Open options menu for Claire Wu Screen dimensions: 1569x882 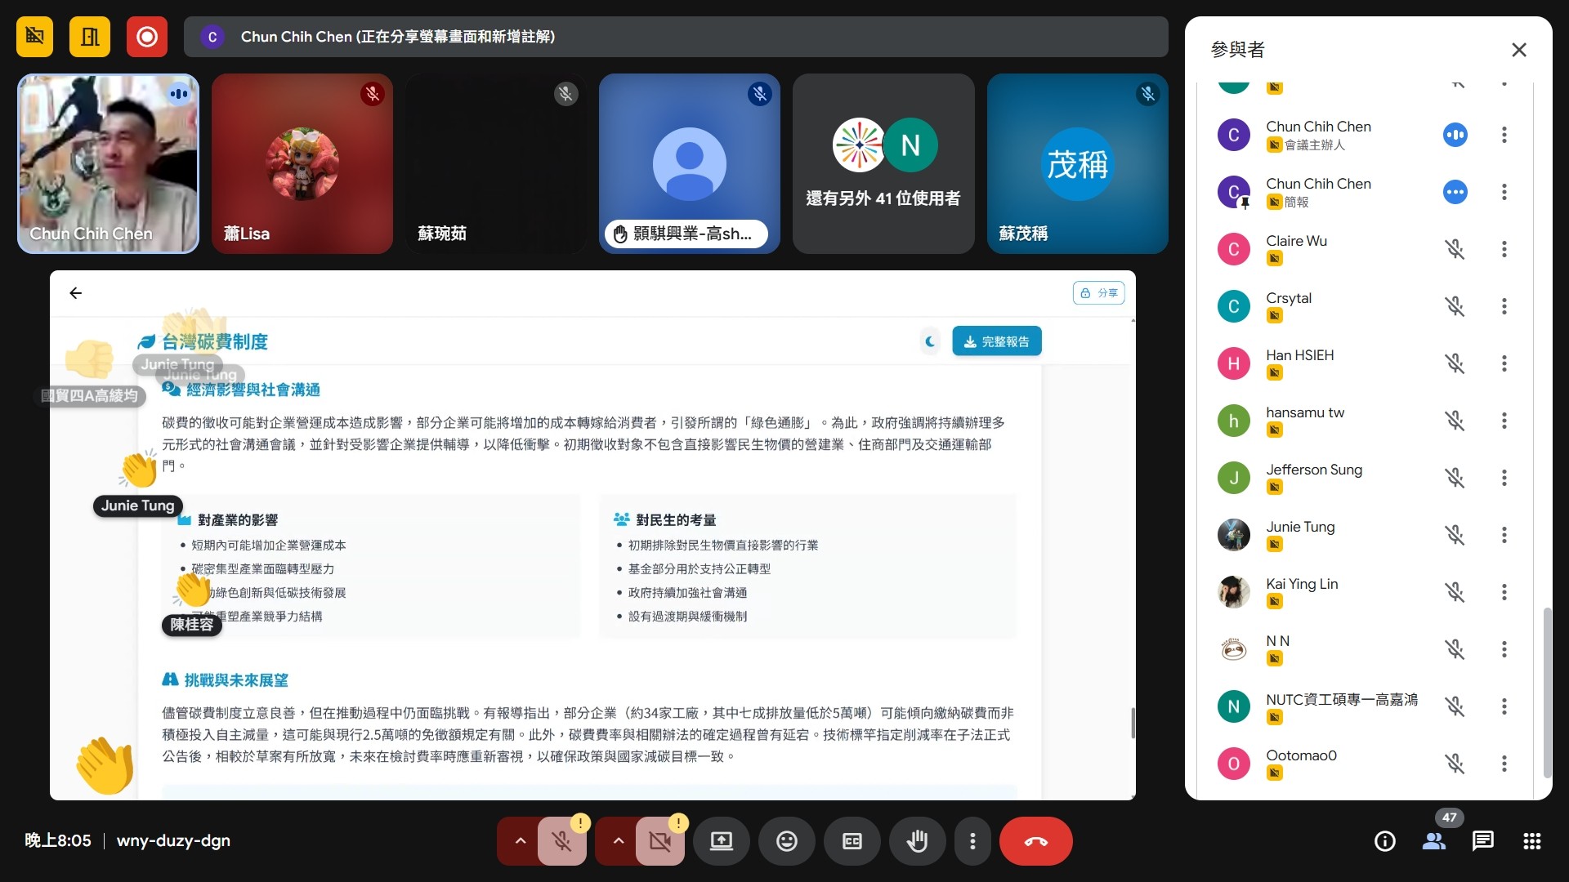1504,249
